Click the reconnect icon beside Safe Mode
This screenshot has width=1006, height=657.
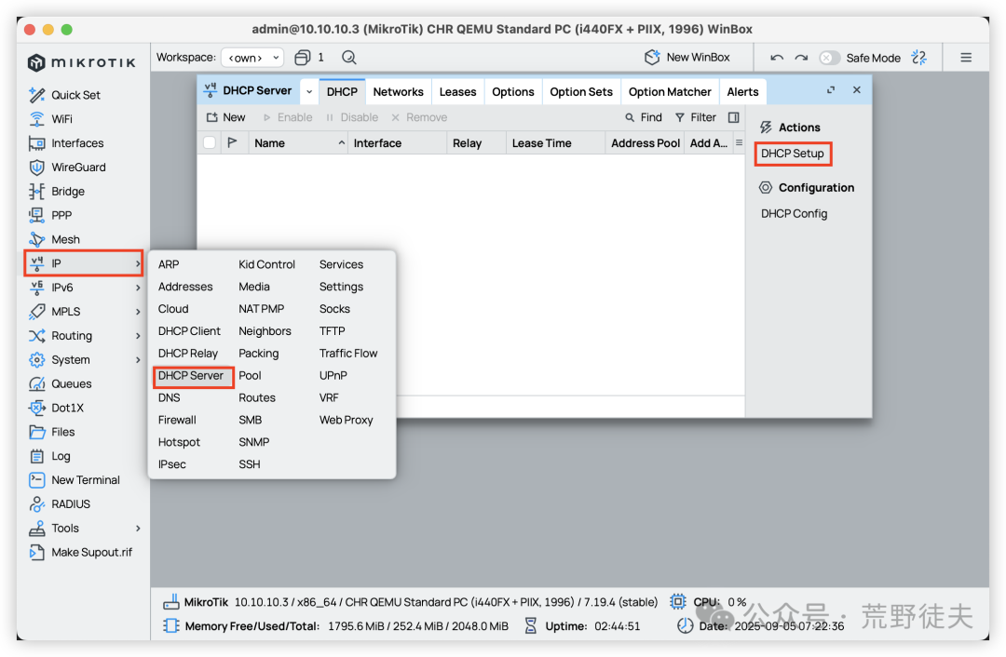(918, 58)
